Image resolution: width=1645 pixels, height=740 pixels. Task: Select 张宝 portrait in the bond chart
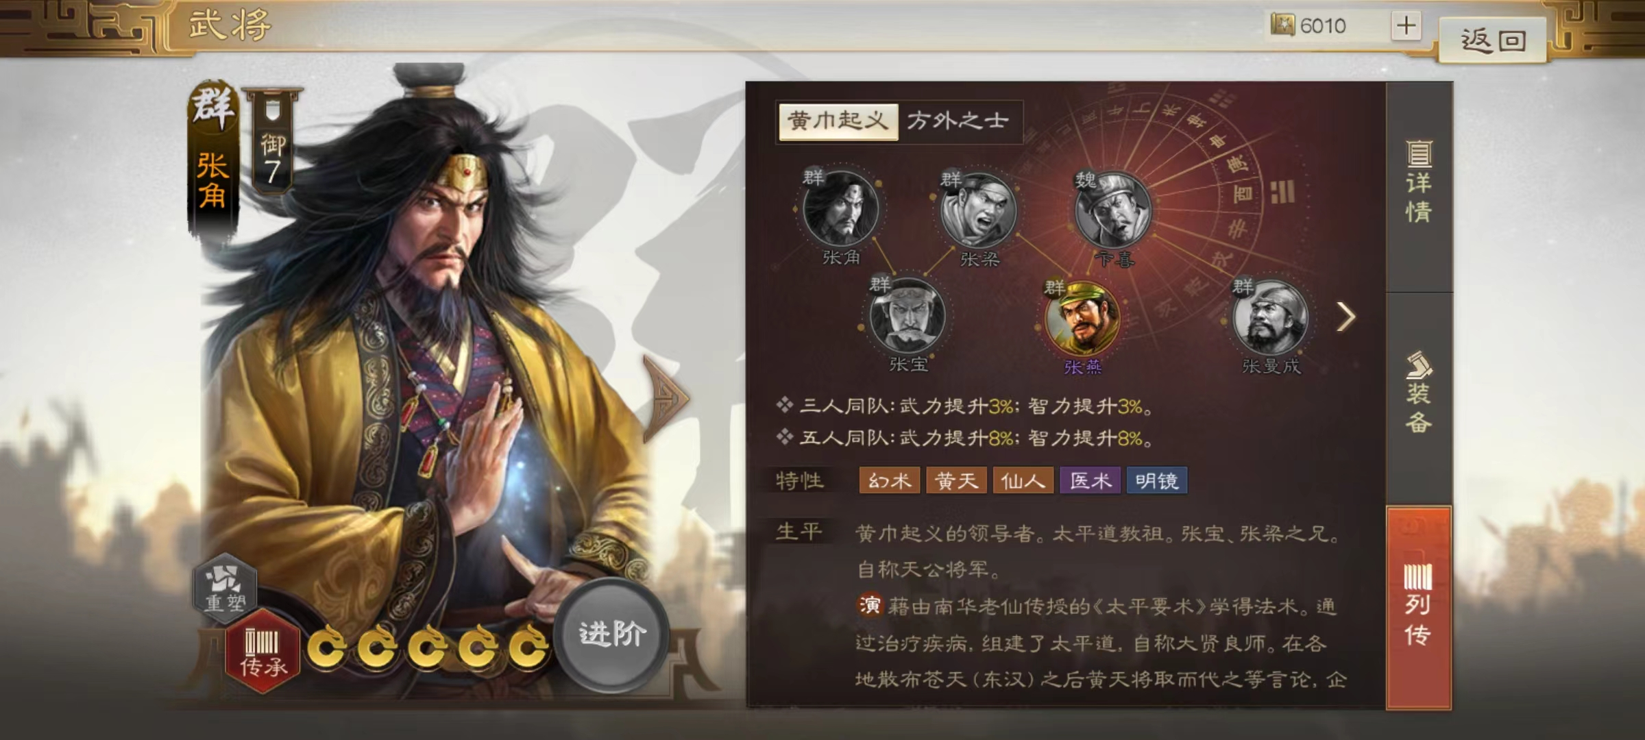[x=907, y=316]
